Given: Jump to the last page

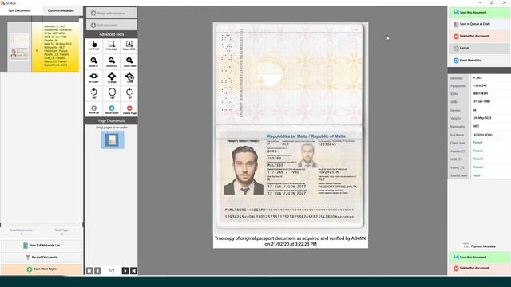Looking at the screenshot, I should (x=133, y=271).
